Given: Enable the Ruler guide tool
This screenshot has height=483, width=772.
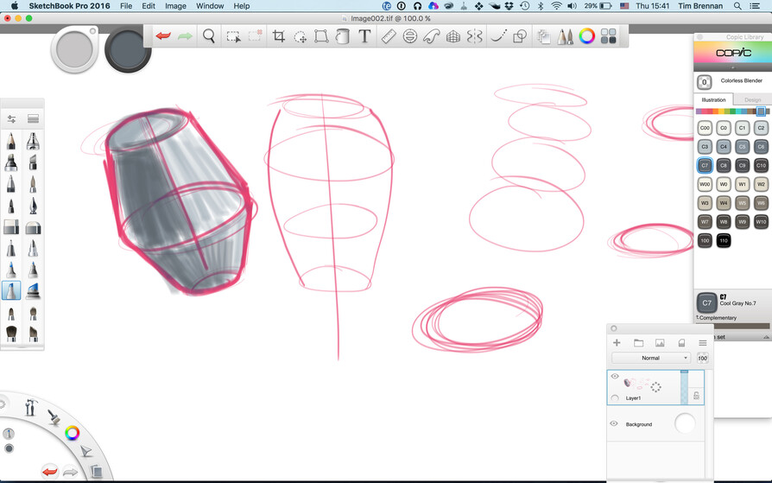Looking at the screenshot, I should point(389,36).
